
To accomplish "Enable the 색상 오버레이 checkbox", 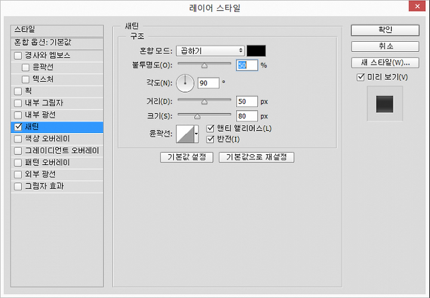I will [x=18, y=139].
